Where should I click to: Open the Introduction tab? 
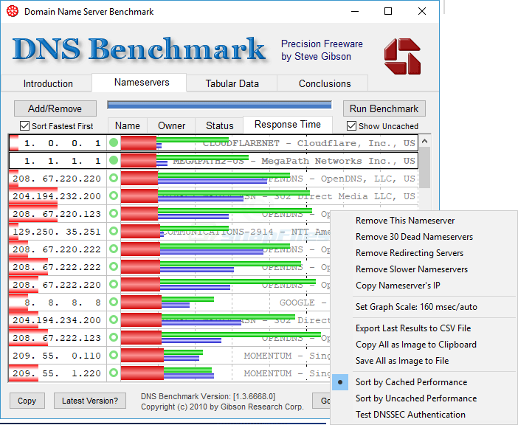click(x=48, y=83)
